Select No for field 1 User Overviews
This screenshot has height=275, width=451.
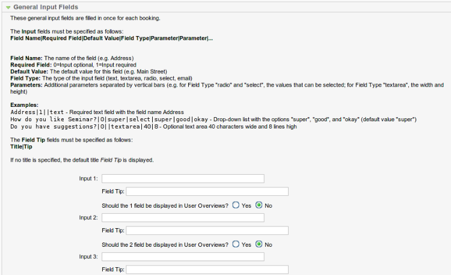(259, 205)
